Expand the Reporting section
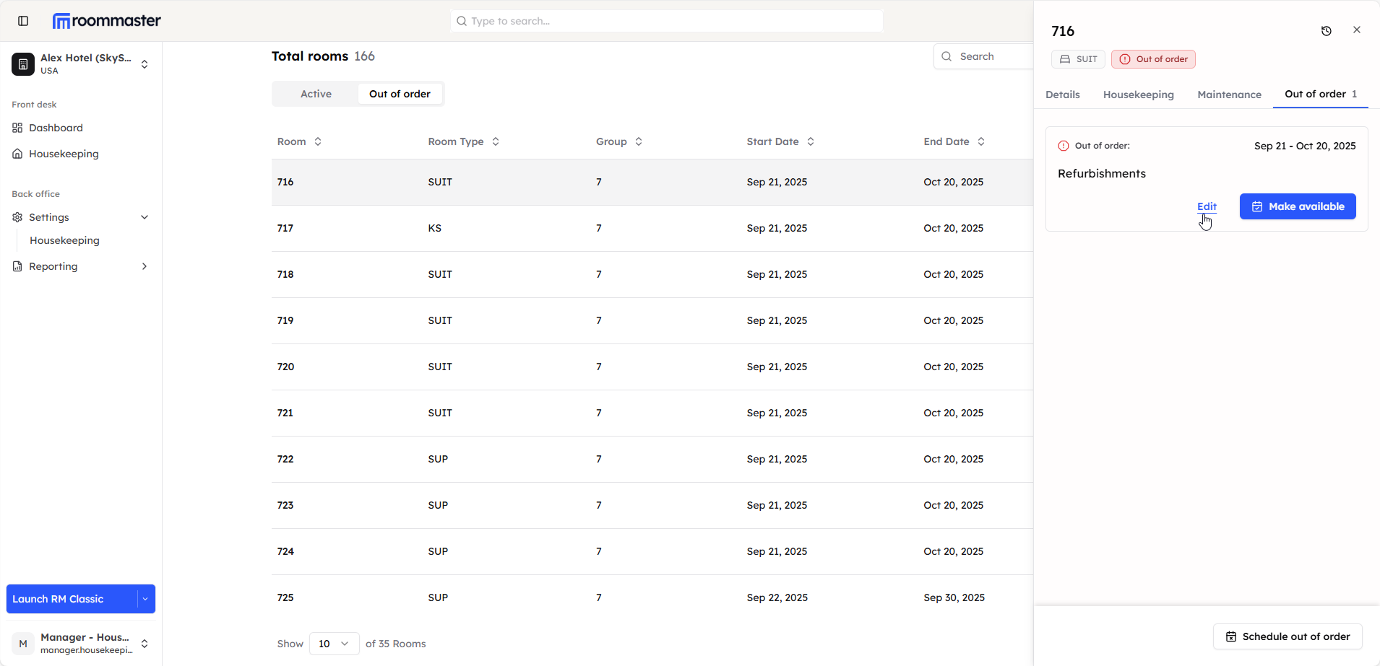Screen dimensions: 1380x666 pyautogui.click(x=145, y=266)
